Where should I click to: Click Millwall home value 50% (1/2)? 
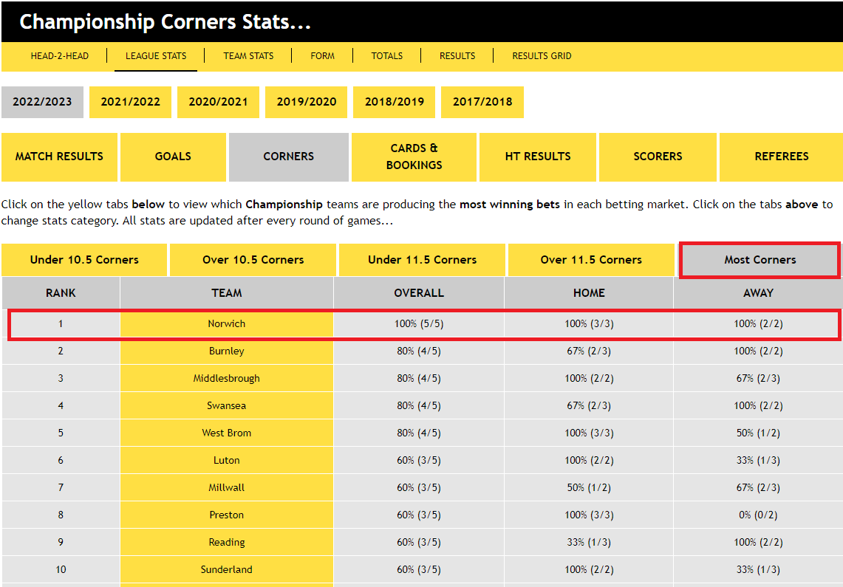click(589, 488)
